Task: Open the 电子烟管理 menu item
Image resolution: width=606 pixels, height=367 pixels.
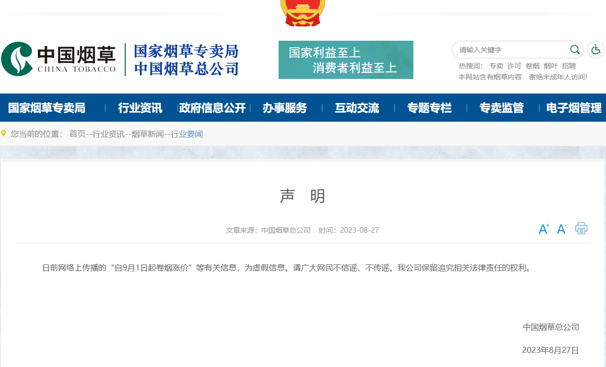Action: (574, 108)
